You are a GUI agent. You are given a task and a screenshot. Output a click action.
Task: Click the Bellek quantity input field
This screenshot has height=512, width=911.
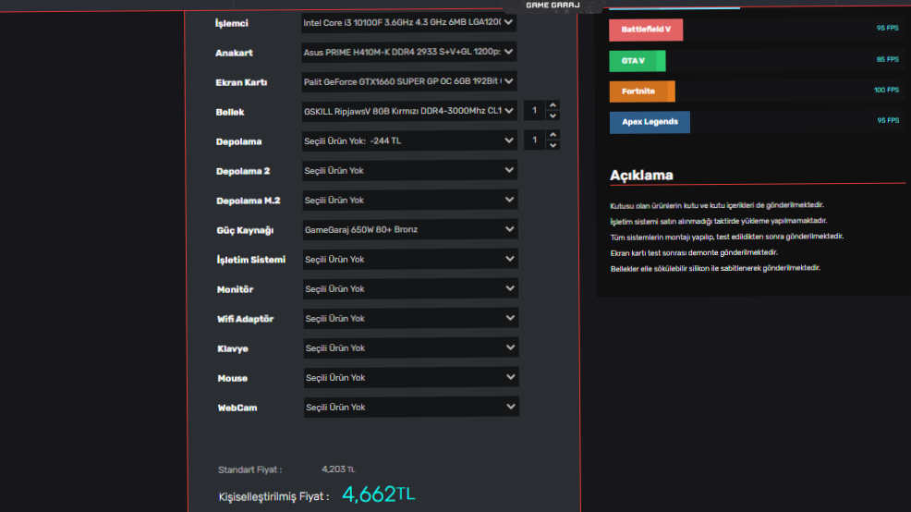point(535,110)
